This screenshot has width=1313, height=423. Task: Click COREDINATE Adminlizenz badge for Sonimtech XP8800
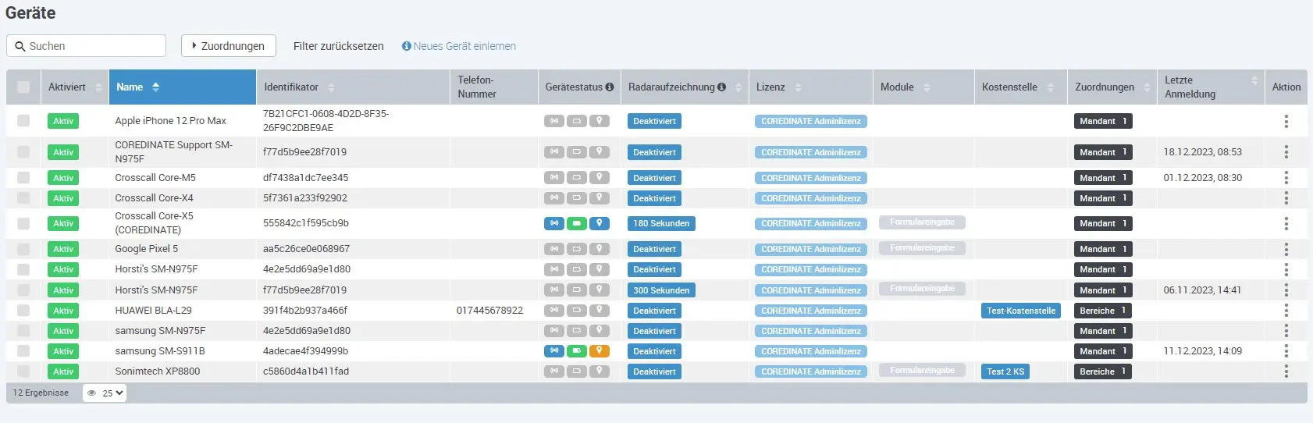tap(811, 371)
